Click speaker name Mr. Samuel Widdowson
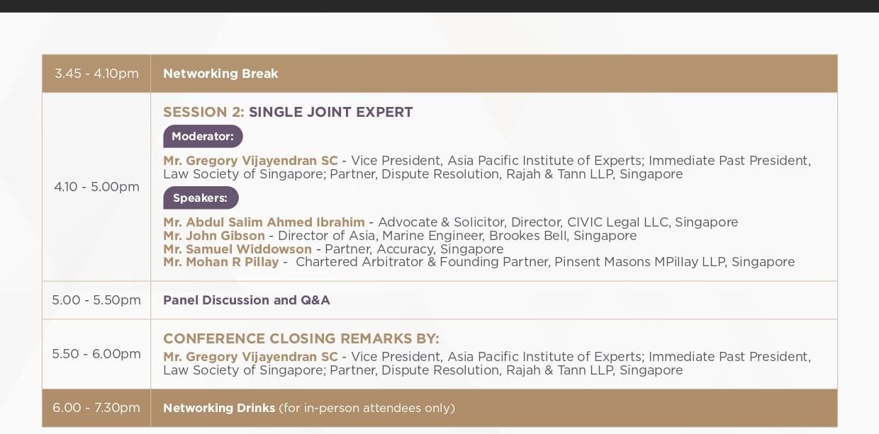The width and height of the screenshot is (879, 434). [x=237, y=249]
